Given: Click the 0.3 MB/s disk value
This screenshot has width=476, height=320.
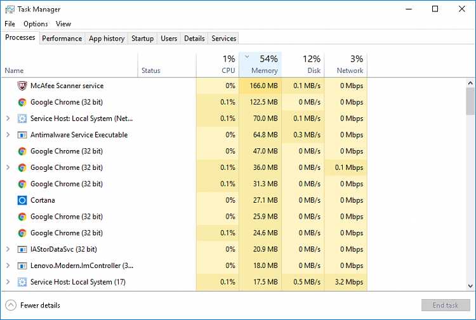Looking at the screenshot, I should tap(307, 135).
